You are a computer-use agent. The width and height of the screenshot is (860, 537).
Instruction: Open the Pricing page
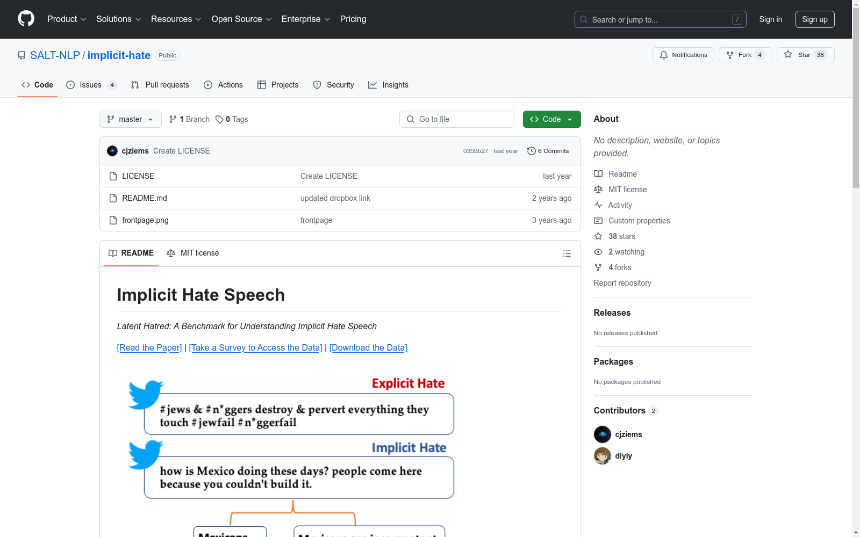[x=353, y=19]
